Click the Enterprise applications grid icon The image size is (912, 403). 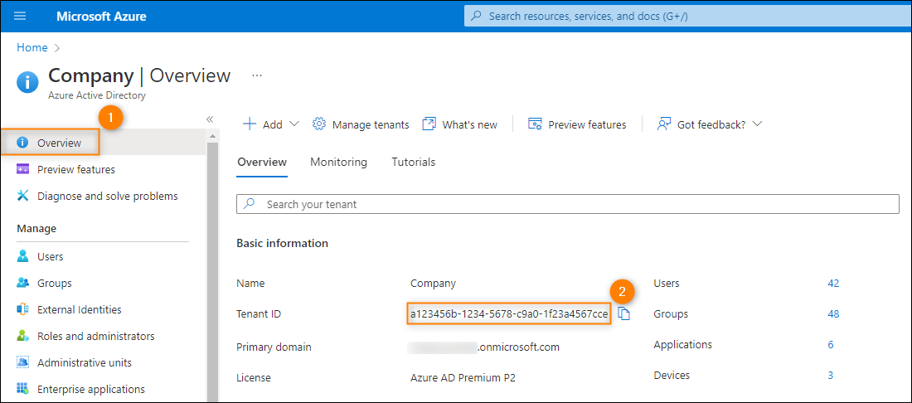[x=22, y=388]
